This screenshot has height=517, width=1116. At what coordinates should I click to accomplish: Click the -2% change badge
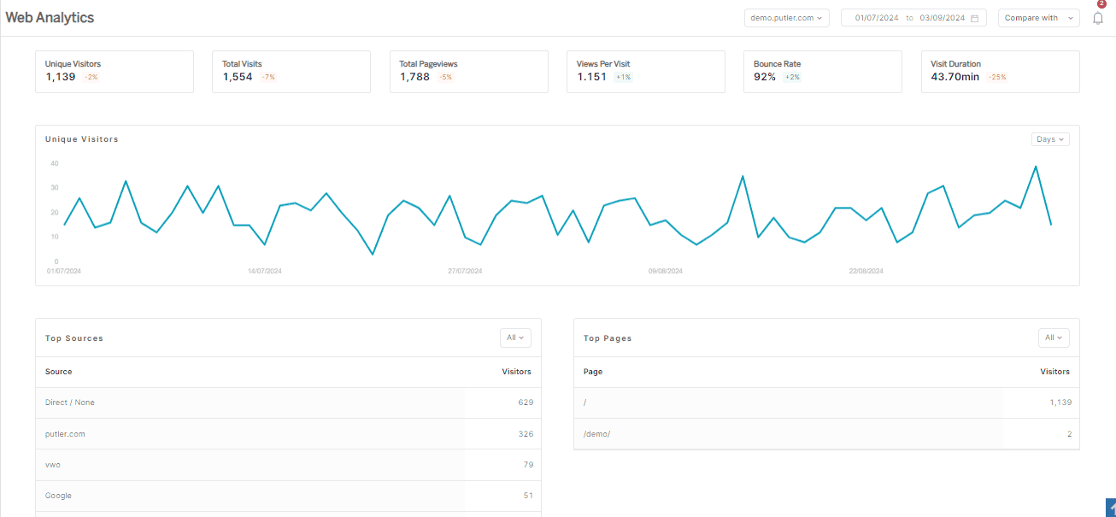click(x=91, y=77)
